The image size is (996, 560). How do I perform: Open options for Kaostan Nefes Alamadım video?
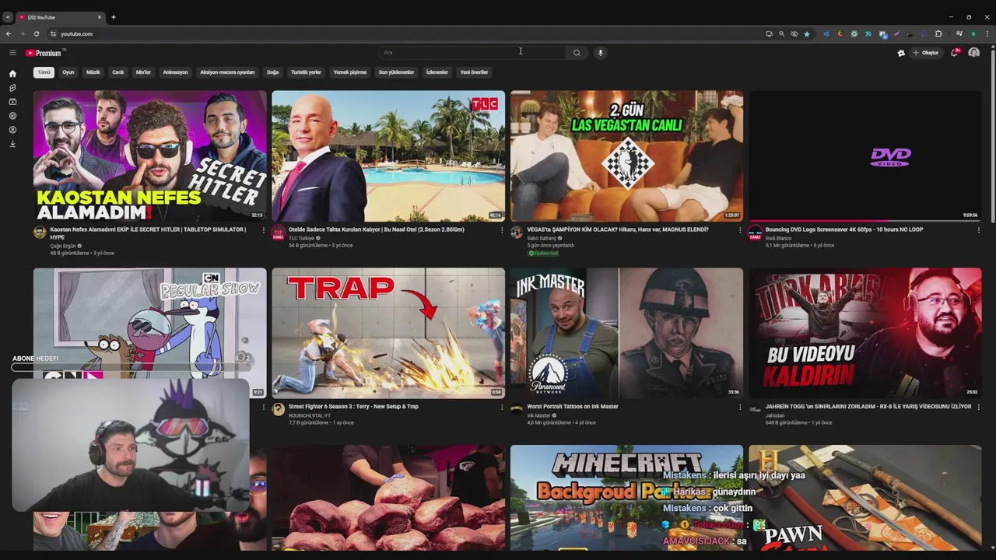click(263, 230)
